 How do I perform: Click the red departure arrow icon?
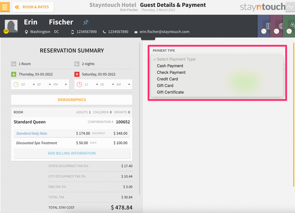coord(77,74)
